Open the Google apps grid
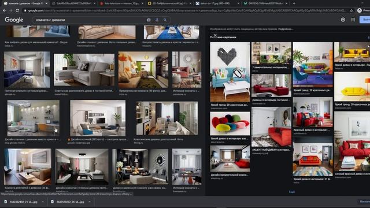Screen dimensions: 370x208 (x=353, y=20)
